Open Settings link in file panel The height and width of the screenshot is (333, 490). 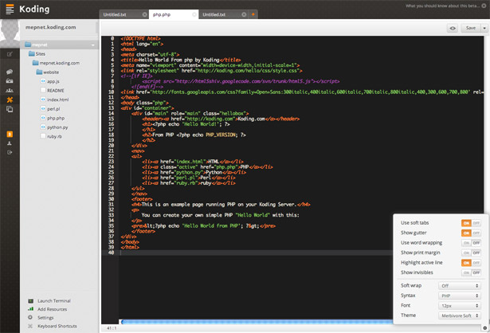coord(45,317)
